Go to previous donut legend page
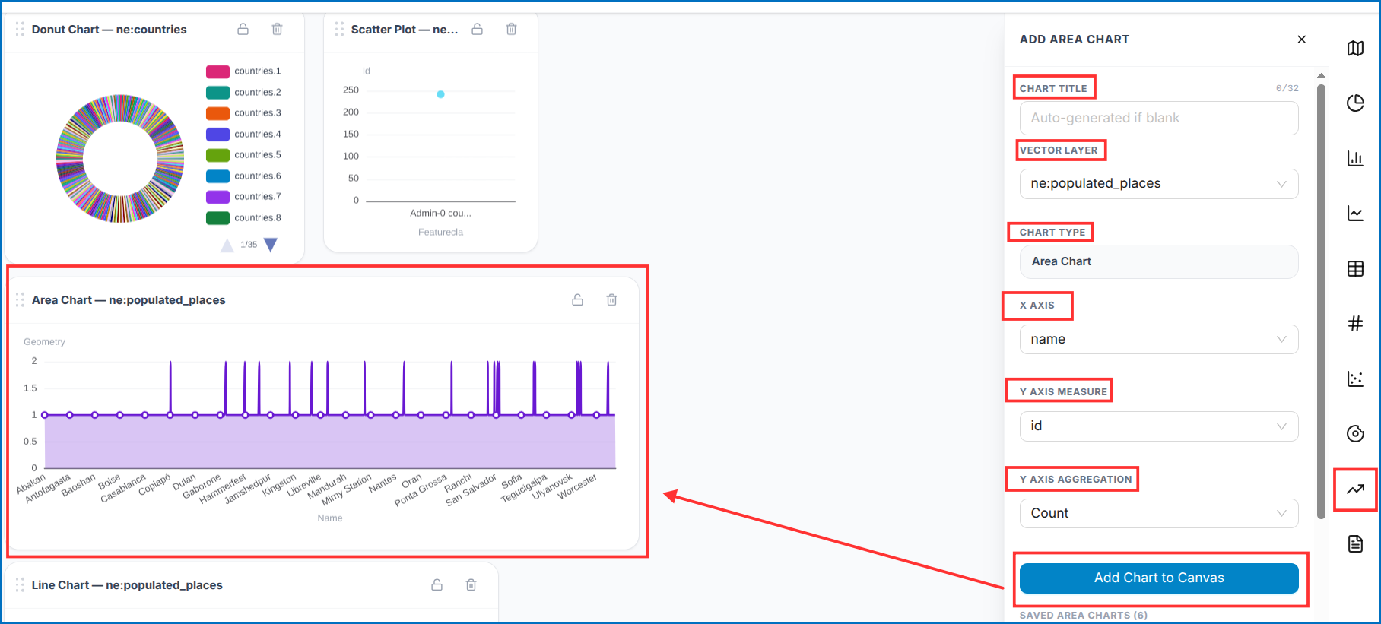This screenshot has width=1381, height=624. click(x=227, y=245)
